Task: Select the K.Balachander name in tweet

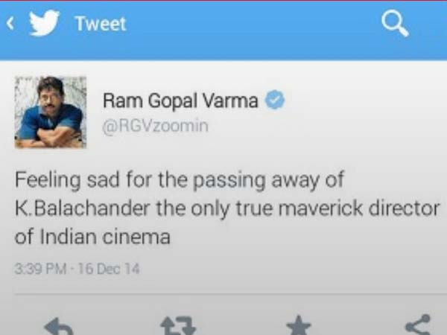Action: click(82, 208)
